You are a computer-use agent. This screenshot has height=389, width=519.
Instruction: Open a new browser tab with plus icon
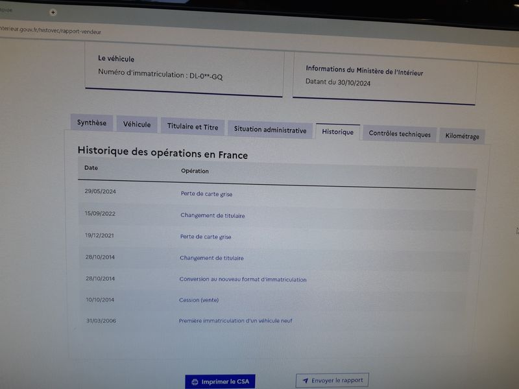click(53, 12)
